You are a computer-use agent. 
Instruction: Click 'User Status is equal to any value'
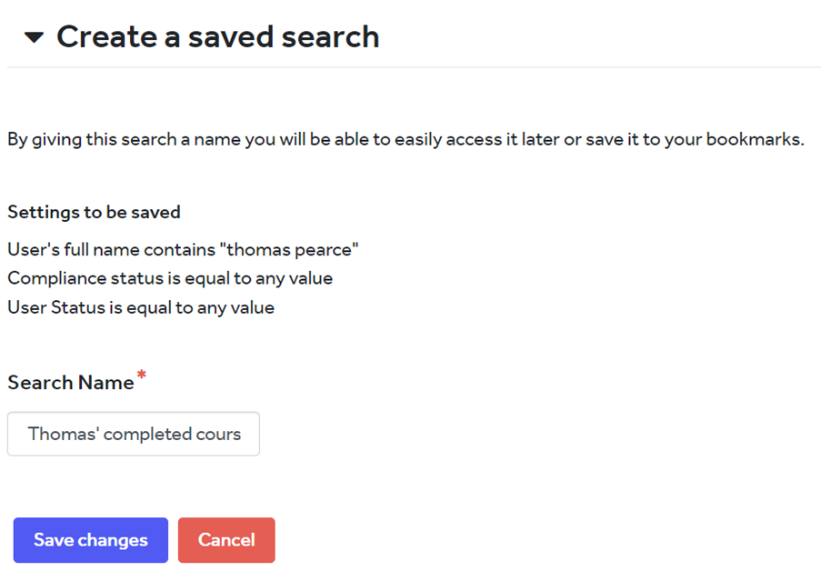click(x=140, y=307)
